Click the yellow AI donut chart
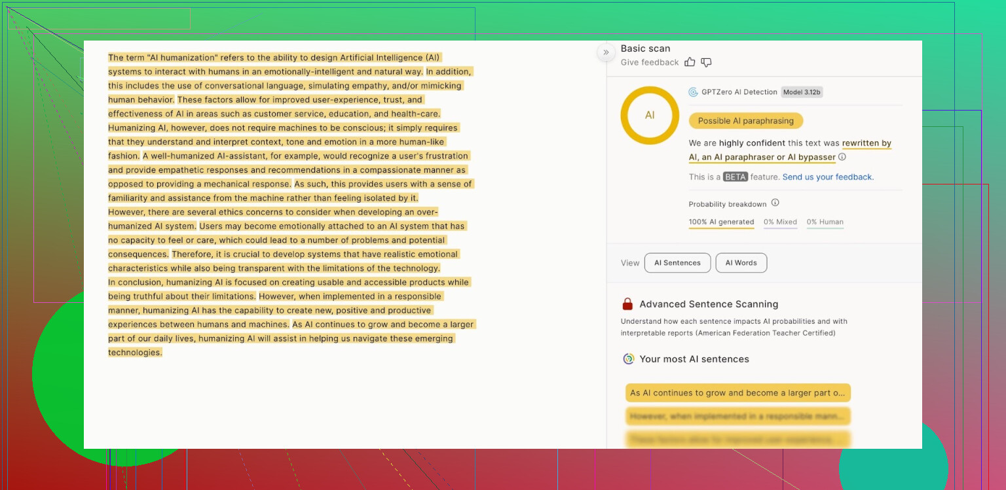This screenshot has width=1006, height=490. tap(650, 115)
